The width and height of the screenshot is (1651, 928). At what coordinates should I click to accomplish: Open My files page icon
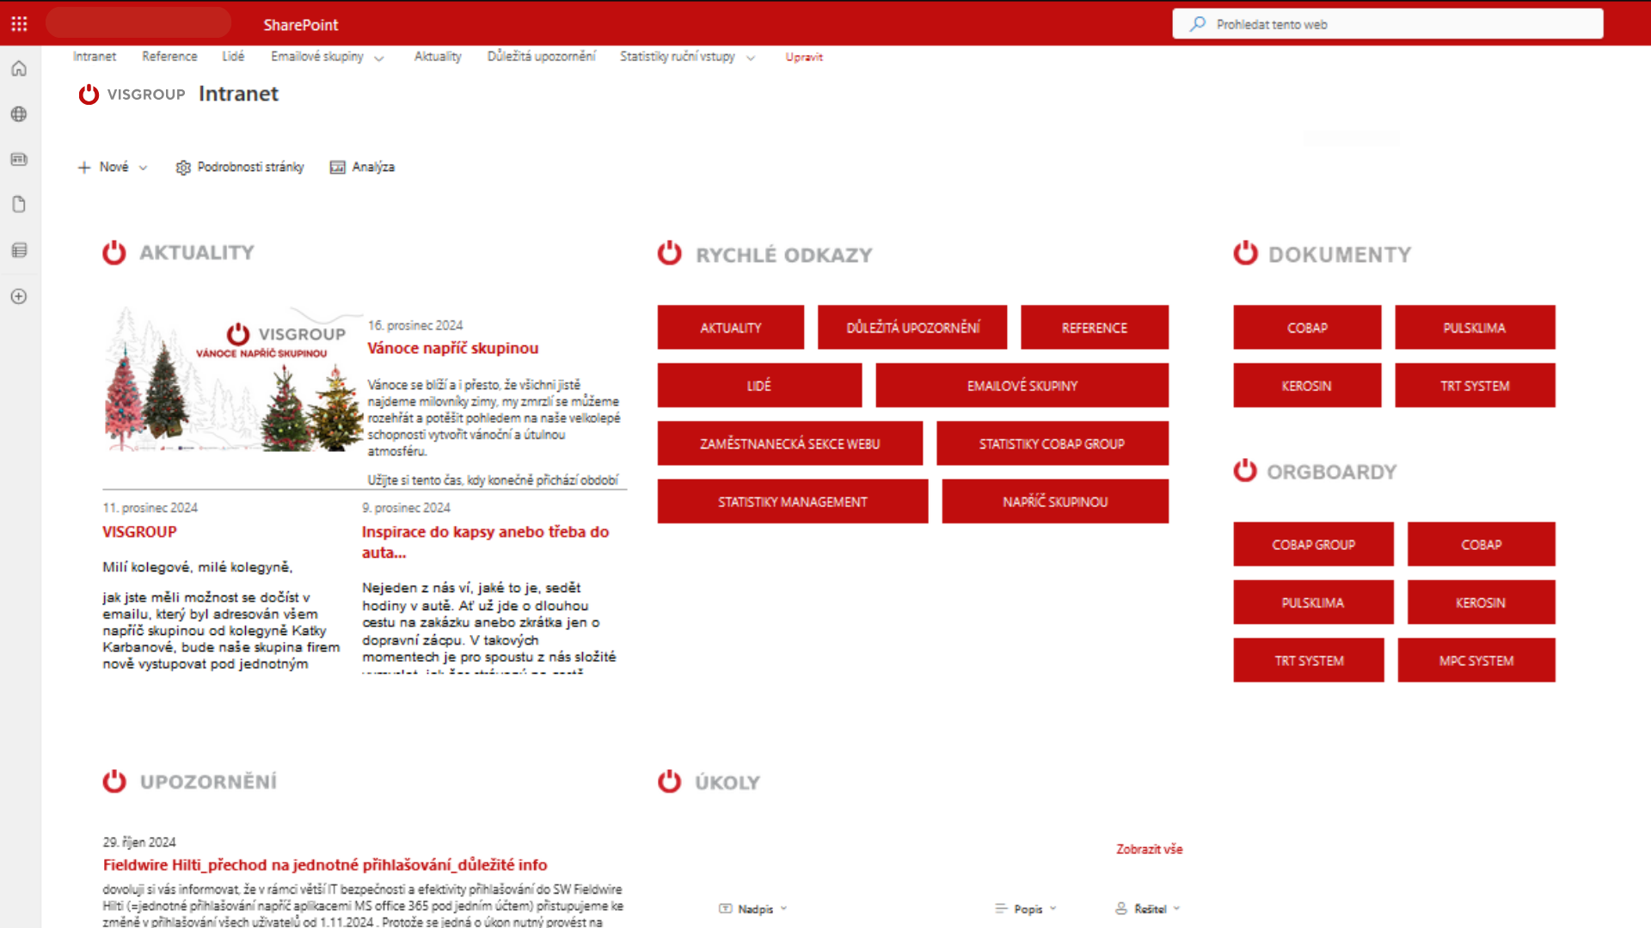click(19, 205)
